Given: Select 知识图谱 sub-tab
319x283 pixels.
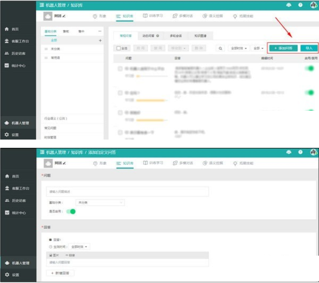Looking at the screenshot, I should click(x=200, y=36).
